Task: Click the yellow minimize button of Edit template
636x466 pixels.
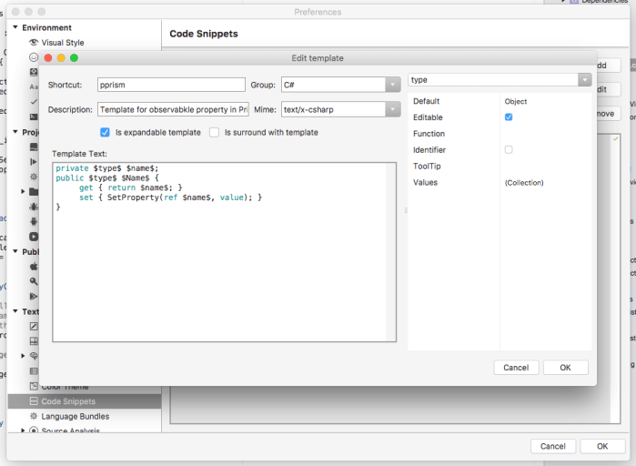Action: 61,58
